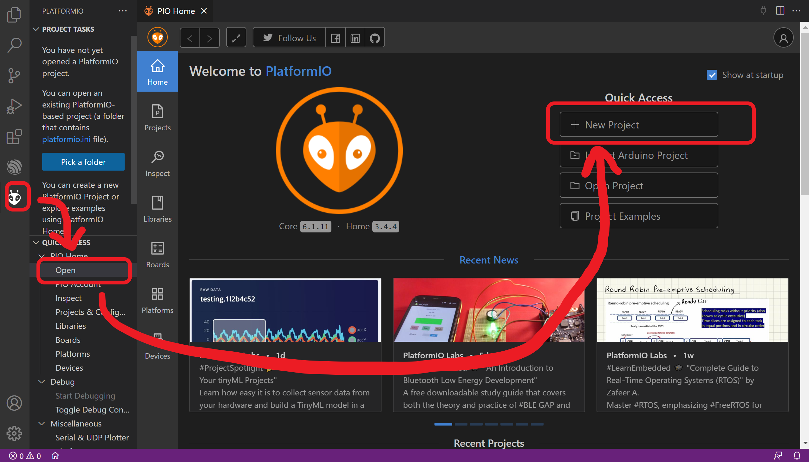Viewport: 809px width, 462px height.
Task: Select Projects & Config tree item
Action: coord(83,312)
